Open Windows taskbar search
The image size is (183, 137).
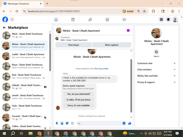point(13,134)
